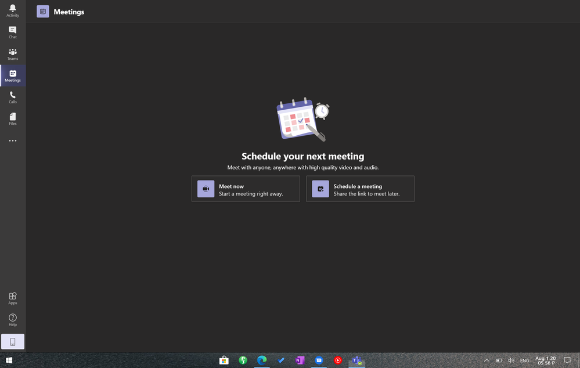Click the mobile app download button
This screenshot has height=368, width=580.
(x=13, y=342)
